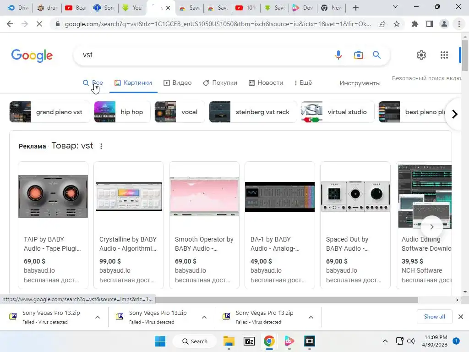
Task: Open more options beside Товар: vst
Action: (101, 146)
